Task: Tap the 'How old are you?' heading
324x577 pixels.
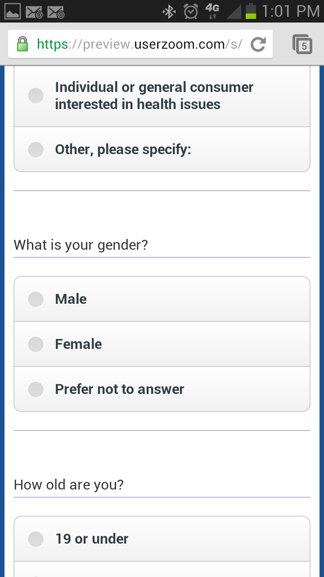Action: point(69,485)
